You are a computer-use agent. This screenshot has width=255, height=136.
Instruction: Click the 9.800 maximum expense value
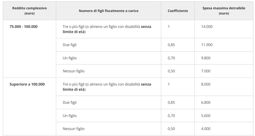click(x=206, y=58)
